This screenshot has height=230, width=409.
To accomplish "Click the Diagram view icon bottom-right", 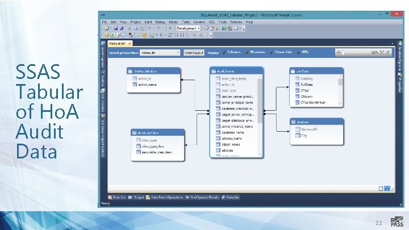I will tap(387, 189).
